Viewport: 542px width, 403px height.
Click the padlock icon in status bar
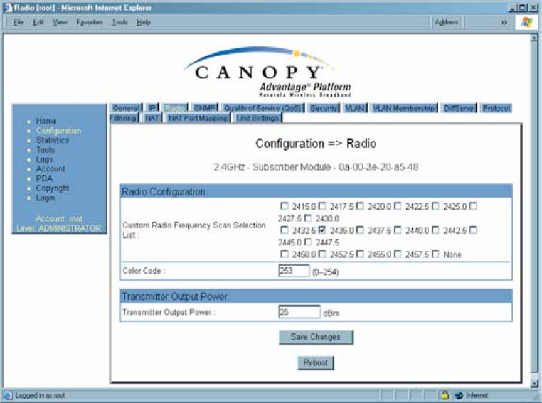[445, 395]
